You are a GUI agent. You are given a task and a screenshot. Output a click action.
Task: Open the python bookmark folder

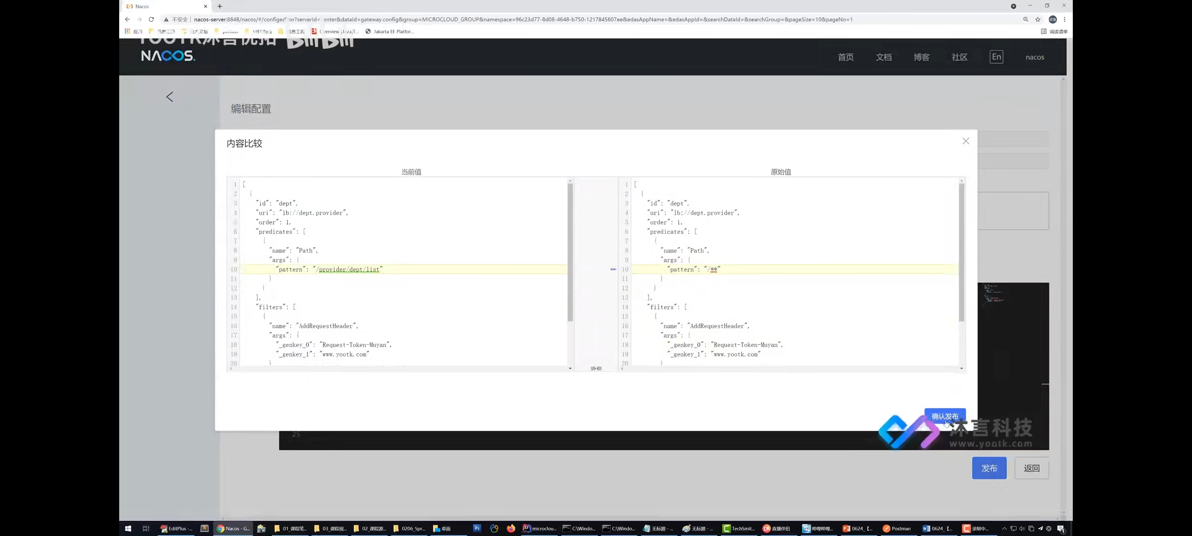pyautogui.click(x=226, y=31)
